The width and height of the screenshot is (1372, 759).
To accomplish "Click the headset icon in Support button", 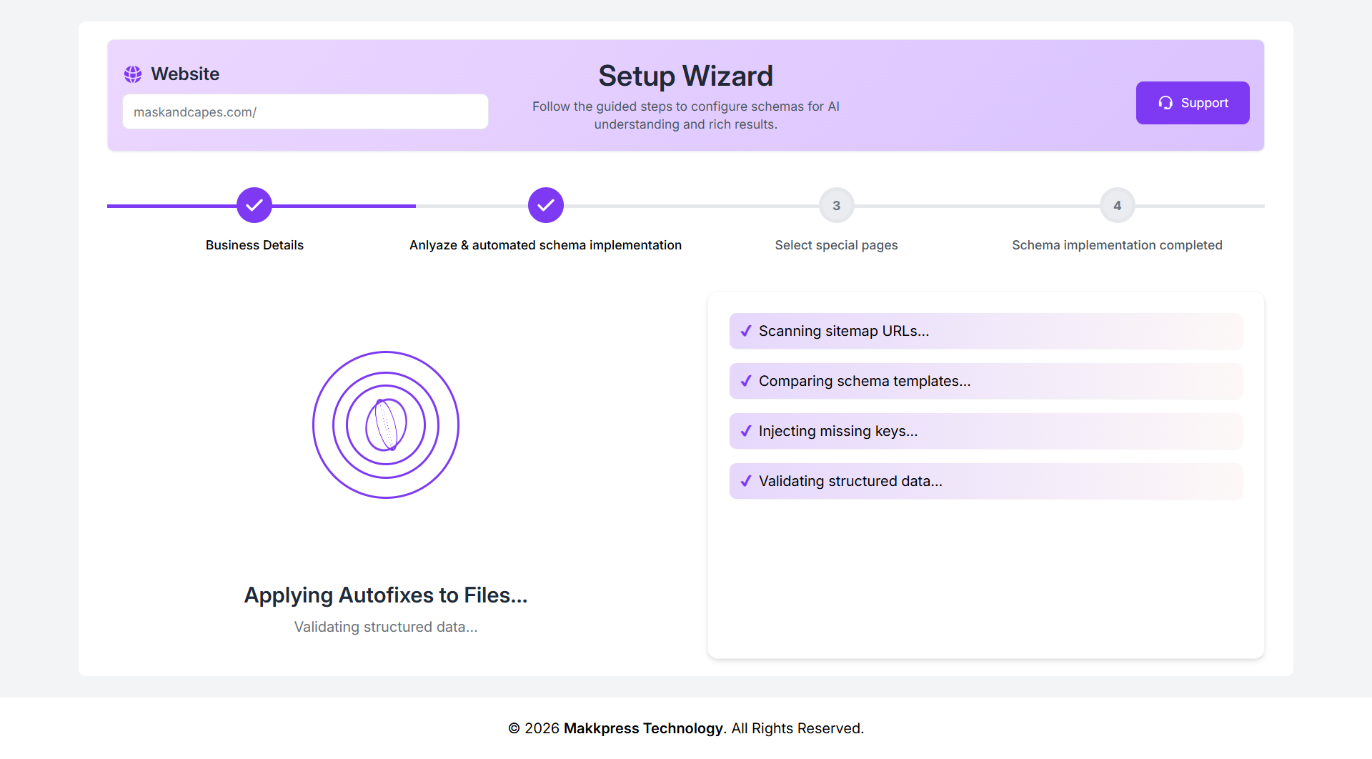I will [1165, 103].
